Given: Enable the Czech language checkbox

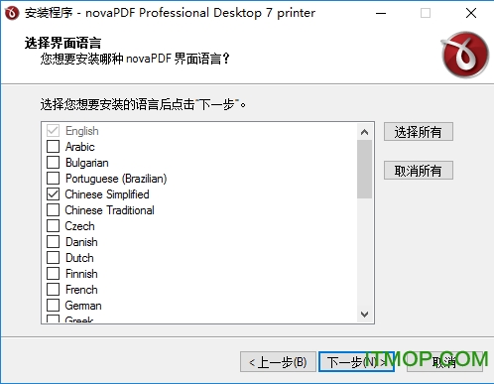Looking at the screenshot, I should 53,225.
